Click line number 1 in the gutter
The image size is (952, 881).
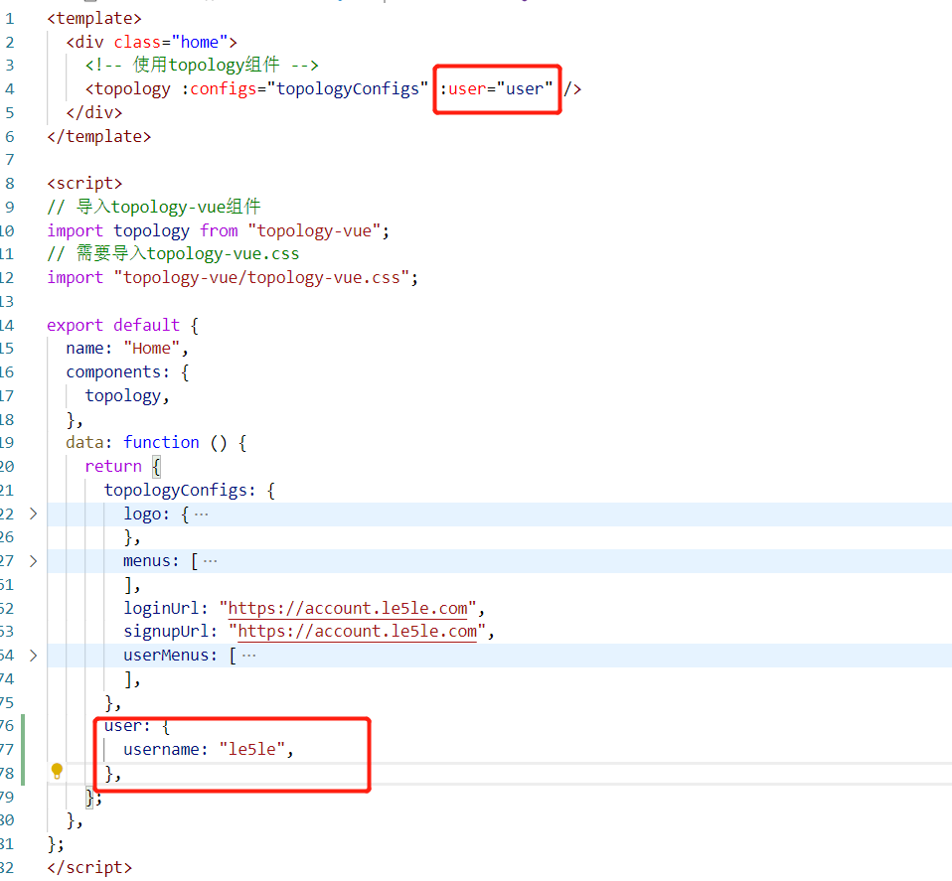click(10, 19)
